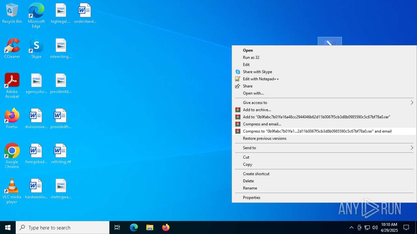Launch Microsoft Edge from desktop shortcut
Viewport: 417px width, 234px height.
tap(36, 15)
